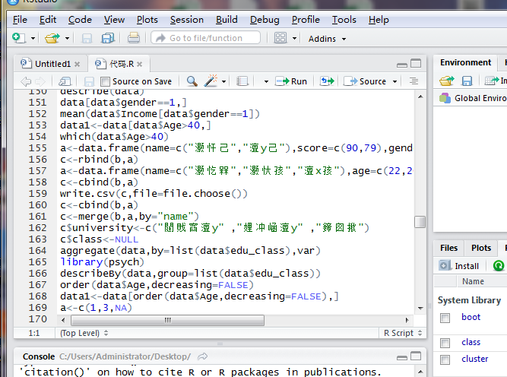Switch to the Environment tab
The width and height of the screenshot is (507, 377).
pyautogui.click(x=465, y=62)
